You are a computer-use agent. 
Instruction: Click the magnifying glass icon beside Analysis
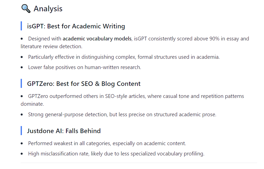pyautogui.click(x=26, y=9)
